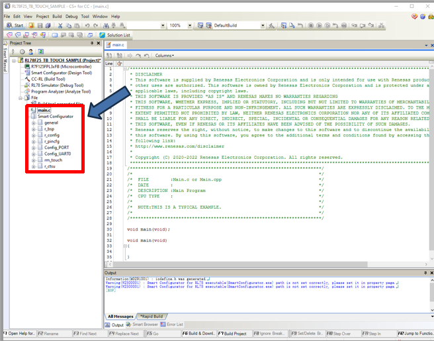Select the CC-RL (Build Tool) node

(x=48, y=79)
